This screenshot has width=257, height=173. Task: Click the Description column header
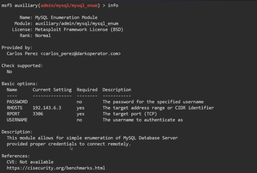117,90
